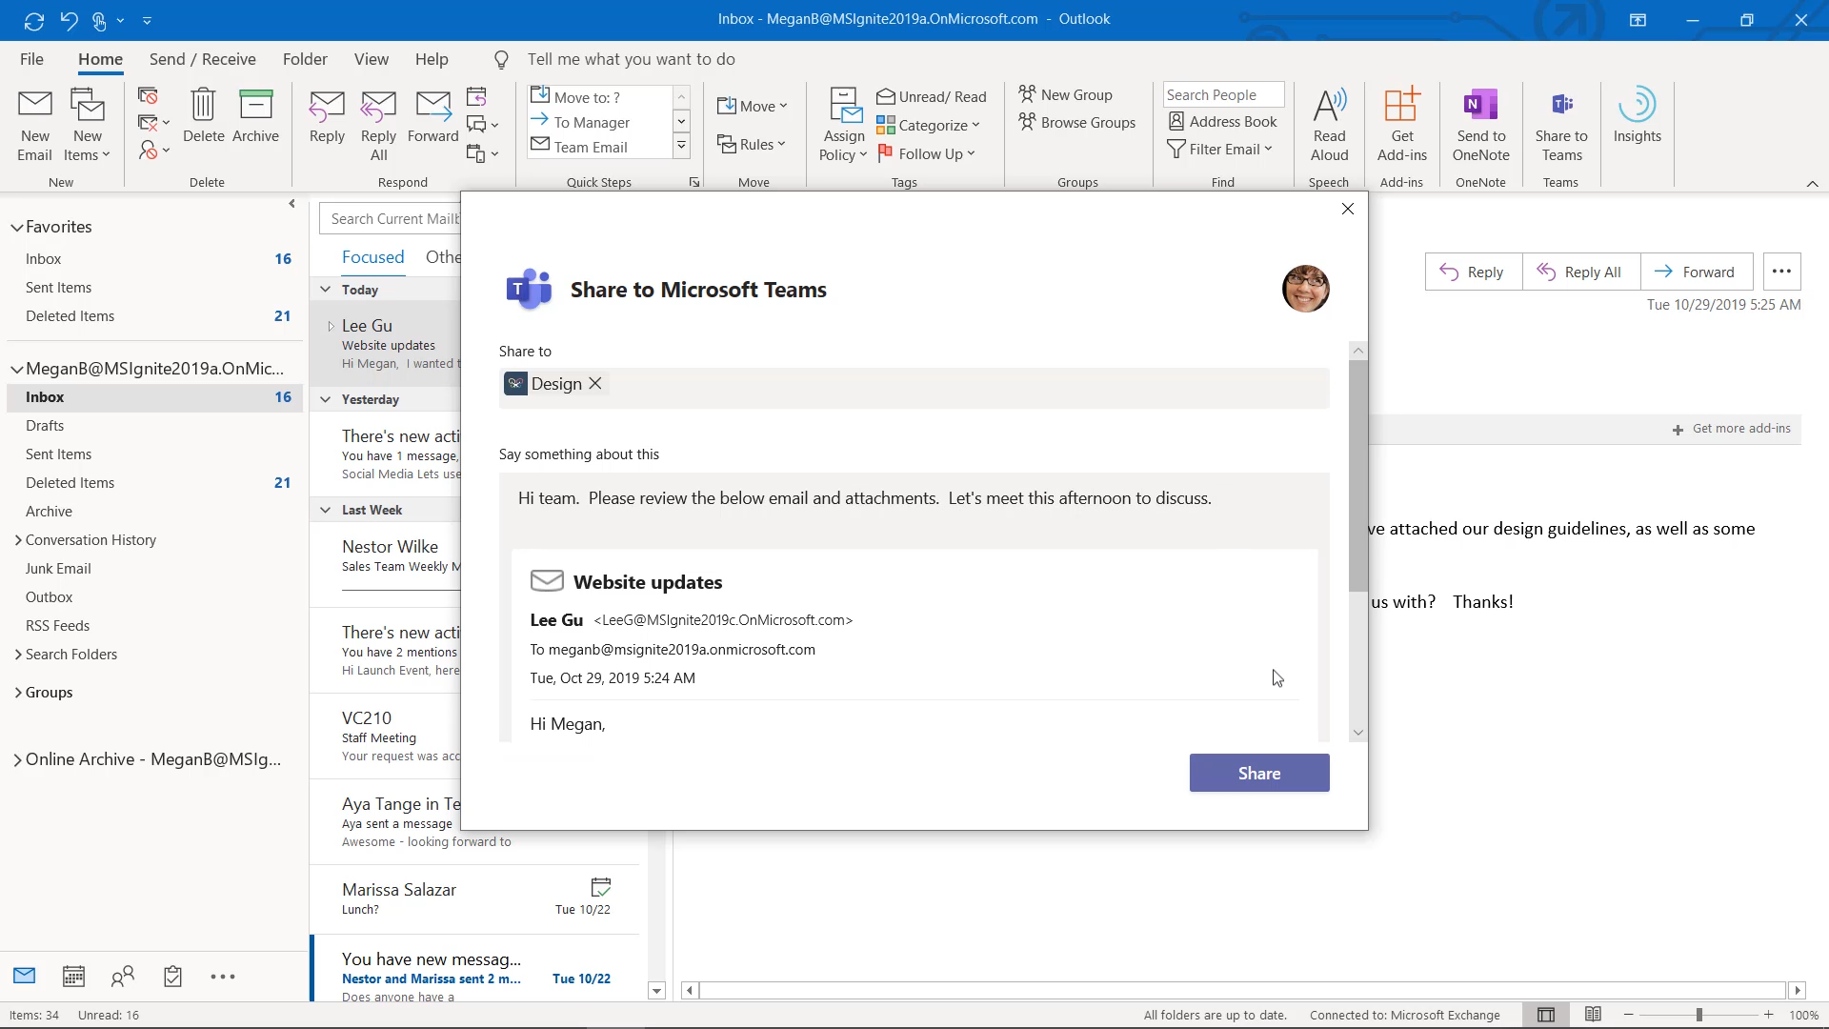Screen dimensions: 1829x1029
Task: Open the Folder ribbon tab
Action: [305, 59]
